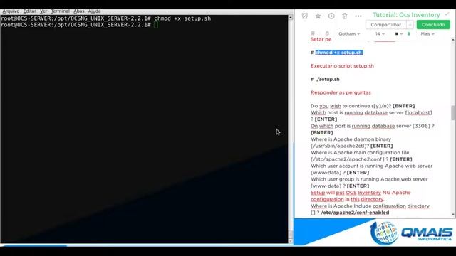Open the Abas menu in terminal
This screenshot has width=456, height=256.
point(79,11)
